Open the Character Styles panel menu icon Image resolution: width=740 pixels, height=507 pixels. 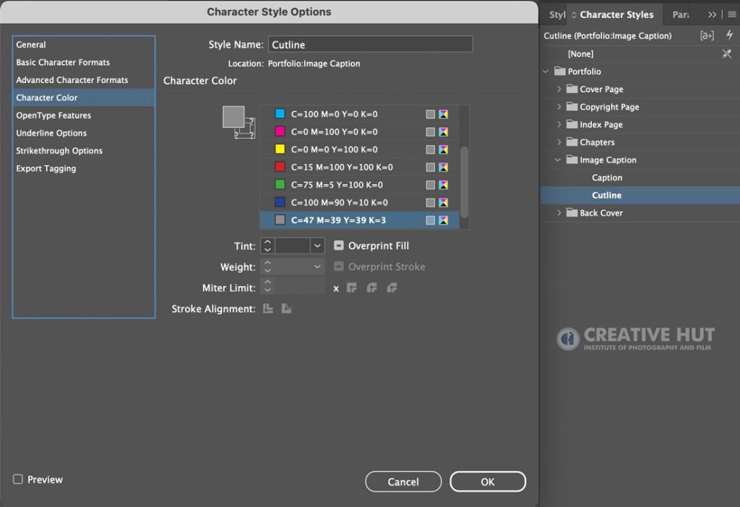(732, 14)
